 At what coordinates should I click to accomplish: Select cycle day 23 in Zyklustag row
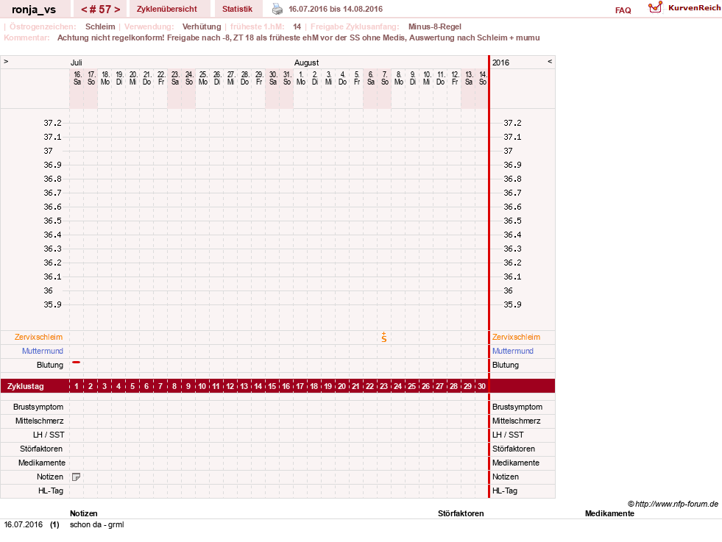[384, 386]
